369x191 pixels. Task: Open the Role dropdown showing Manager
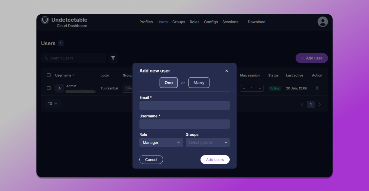point(161,142)
